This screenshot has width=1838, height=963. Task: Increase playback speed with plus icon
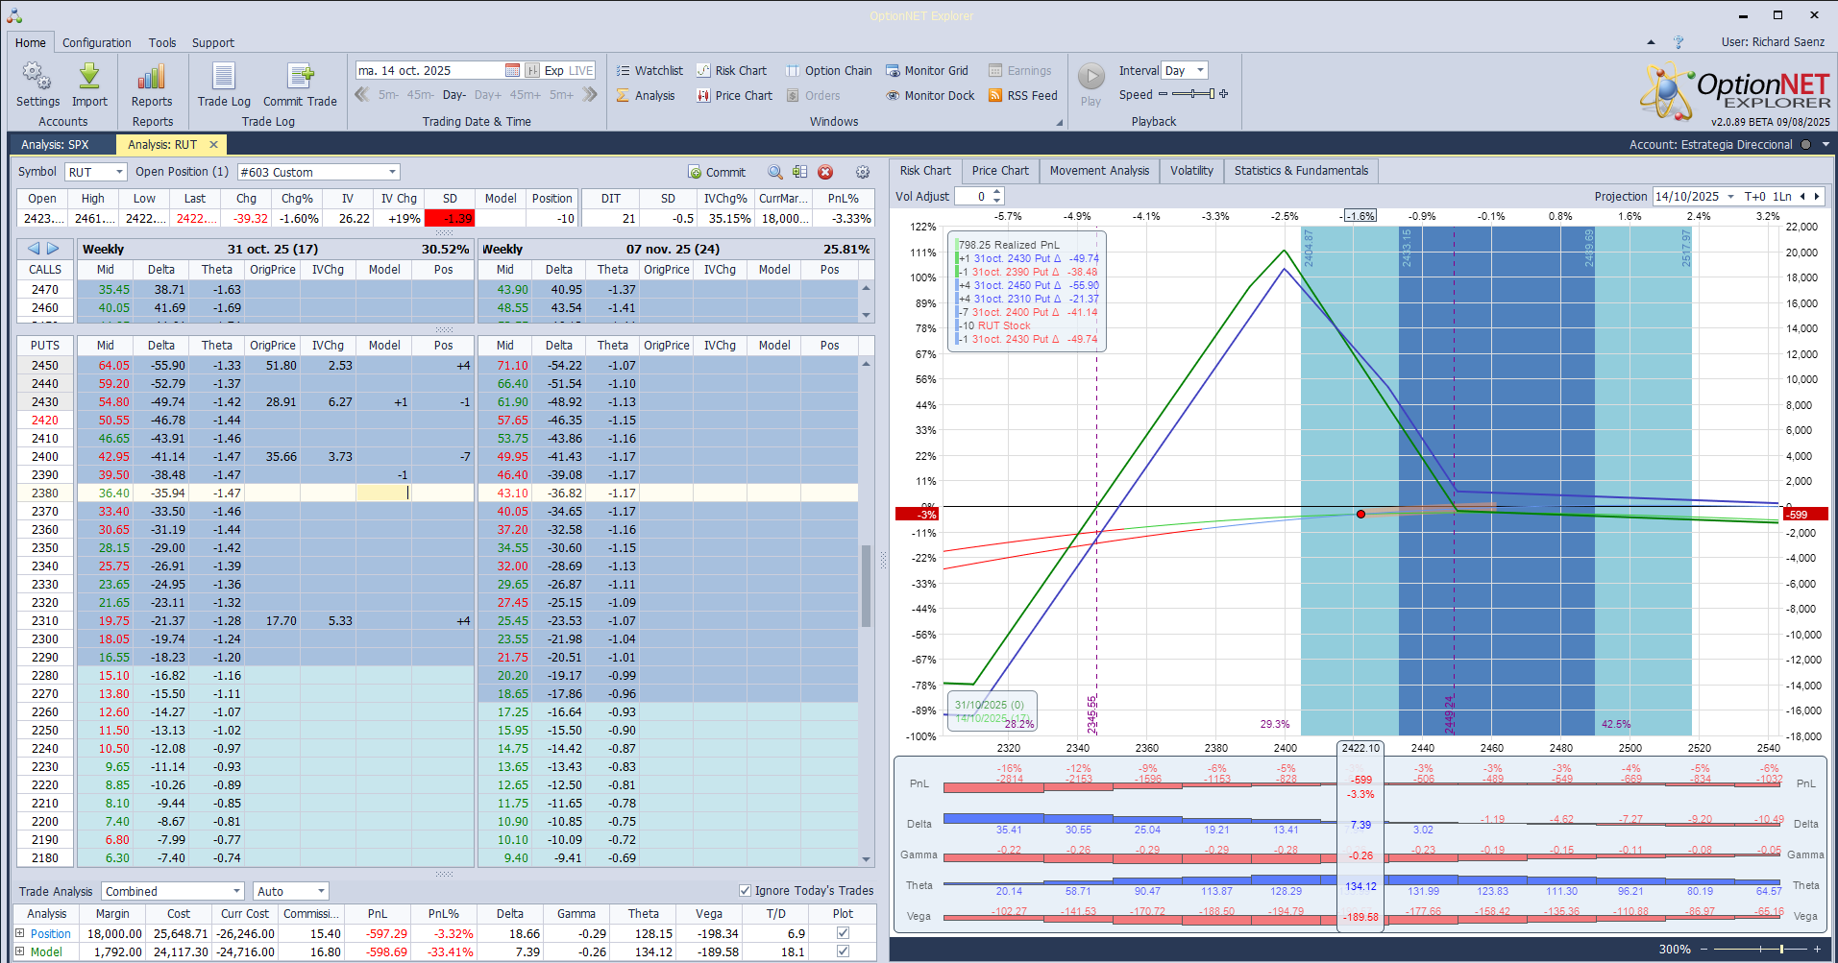pos(1224,94)
